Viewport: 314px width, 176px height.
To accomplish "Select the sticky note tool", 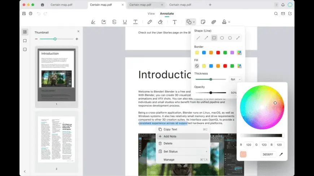I will [203, 22].
